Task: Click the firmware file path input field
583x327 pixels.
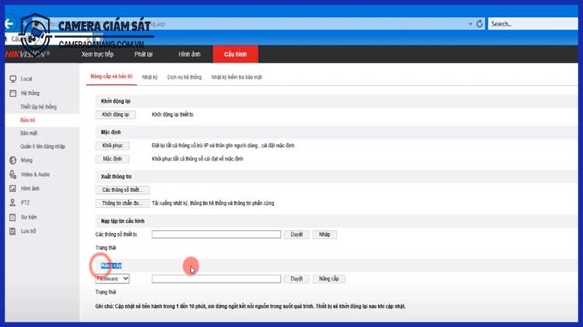Action: point(216,278)
